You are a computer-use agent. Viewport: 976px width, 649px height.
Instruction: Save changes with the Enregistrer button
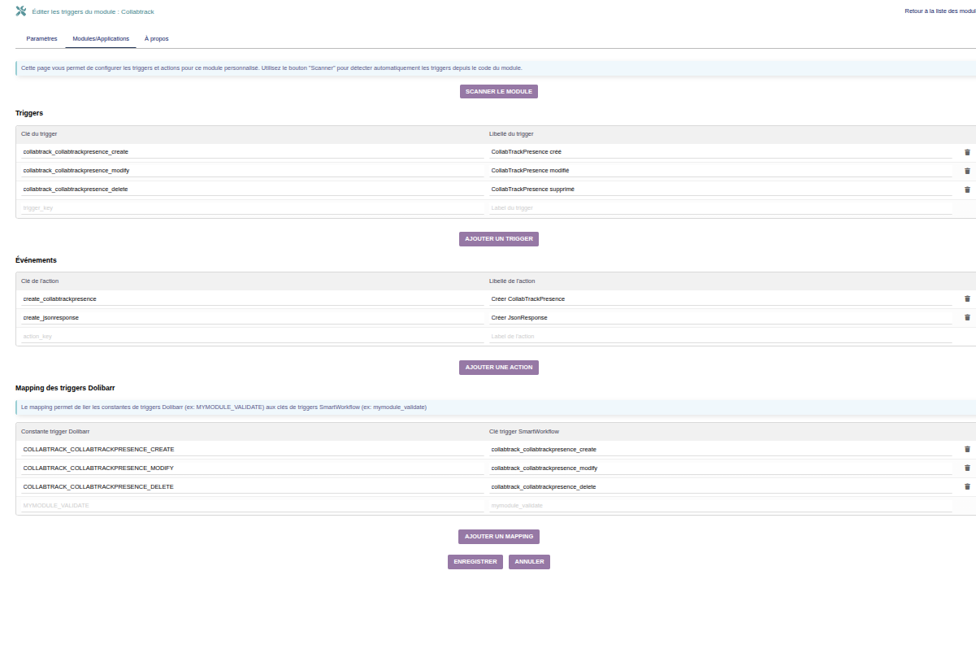point(475,562)
